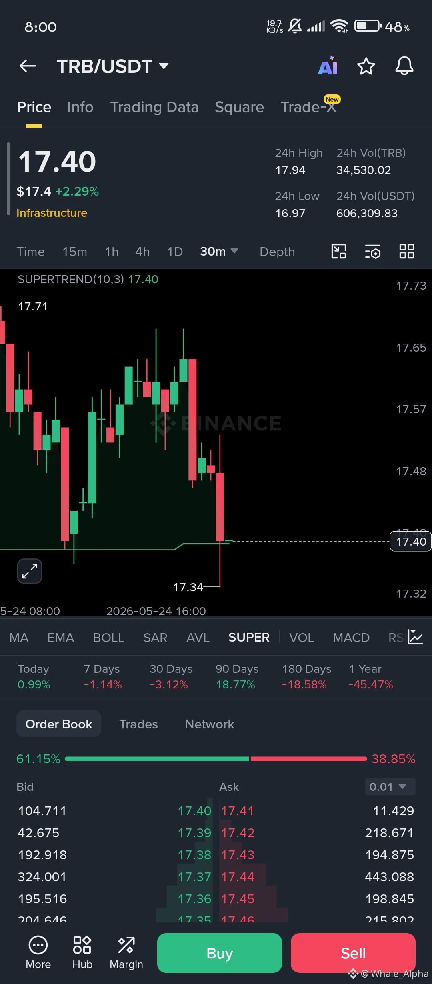
Task: Open the multi-chart grid icon
Action: 407,252
